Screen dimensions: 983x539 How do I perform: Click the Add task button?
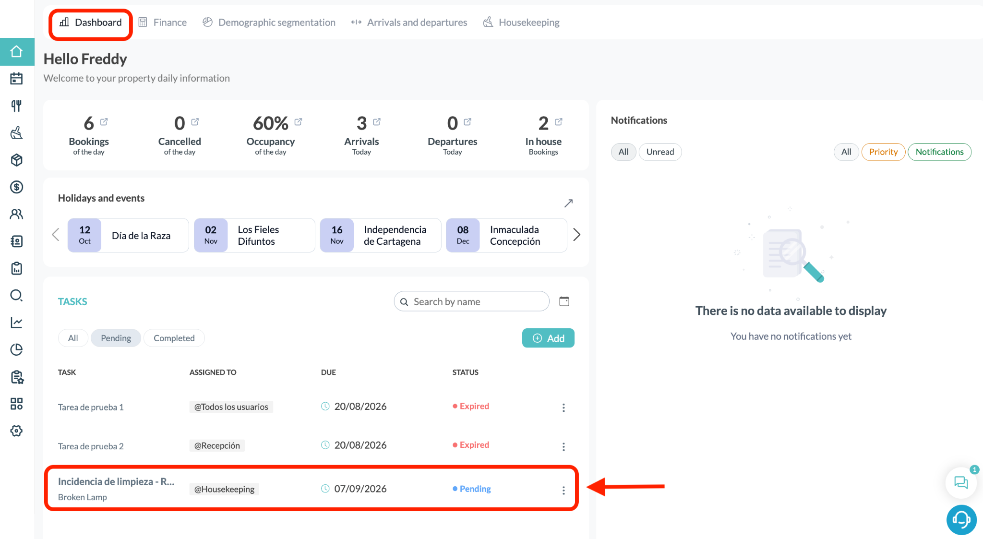(548, 338)
